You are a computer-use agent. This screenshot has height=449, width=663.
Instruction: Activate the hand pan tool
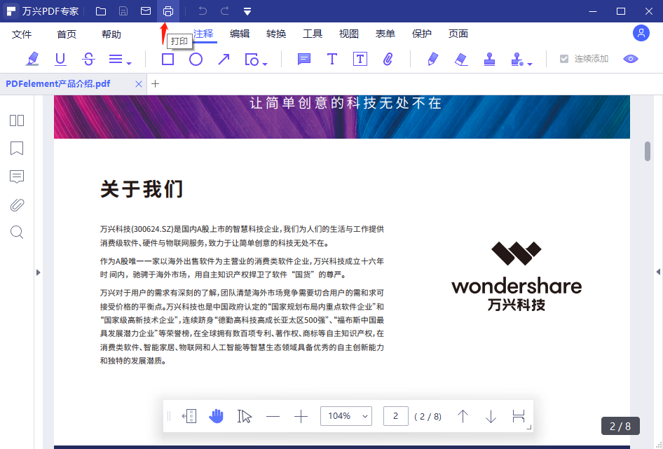tap(217, 416)
